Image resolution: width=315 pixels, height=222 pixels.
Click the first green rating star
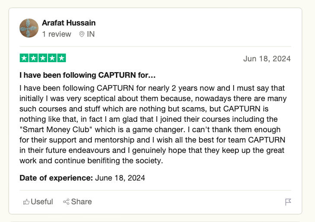(24, 58)
